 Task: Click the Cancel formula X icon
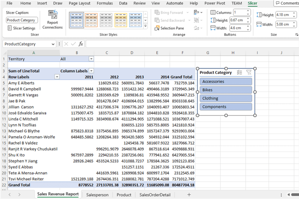[66, 44]
